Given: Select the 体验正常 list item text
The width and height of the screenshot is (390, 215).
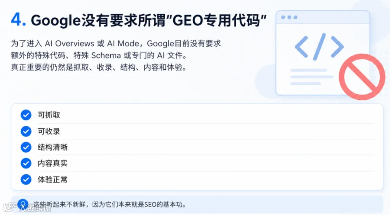Looking at the screenshot, I should tap(52, 180).
